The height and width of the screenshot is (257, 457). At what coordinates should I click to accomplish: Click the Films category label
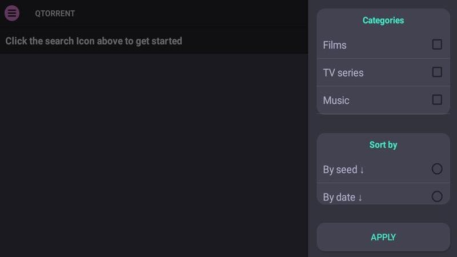pyautogui.click(x=335, y=45)
